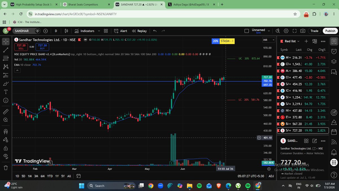Open the candlestick chart style selector

pyautogui.click(x=67, y=31)
